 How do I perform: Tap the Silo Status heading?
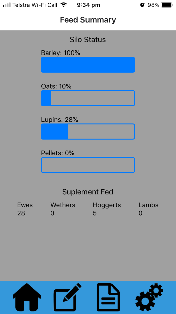pos(88,40)
